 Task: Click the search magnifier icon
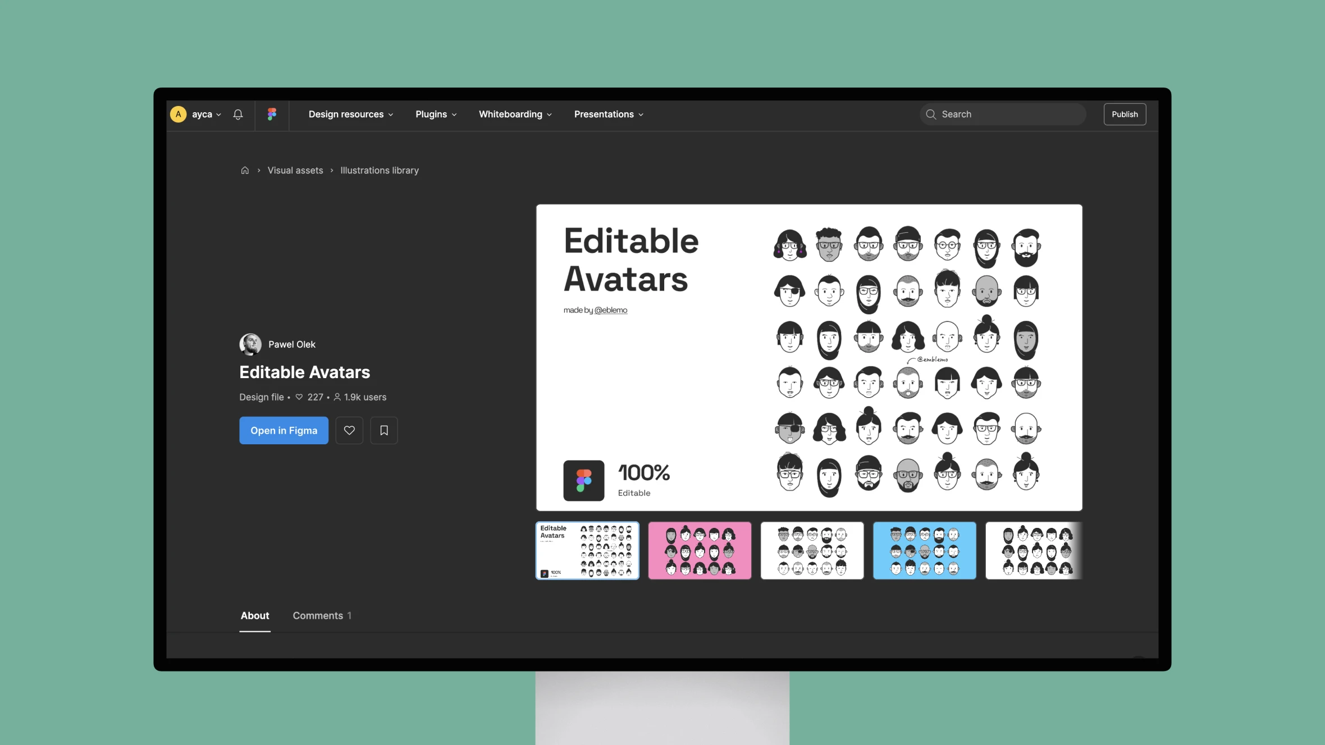tap(931, 114)
